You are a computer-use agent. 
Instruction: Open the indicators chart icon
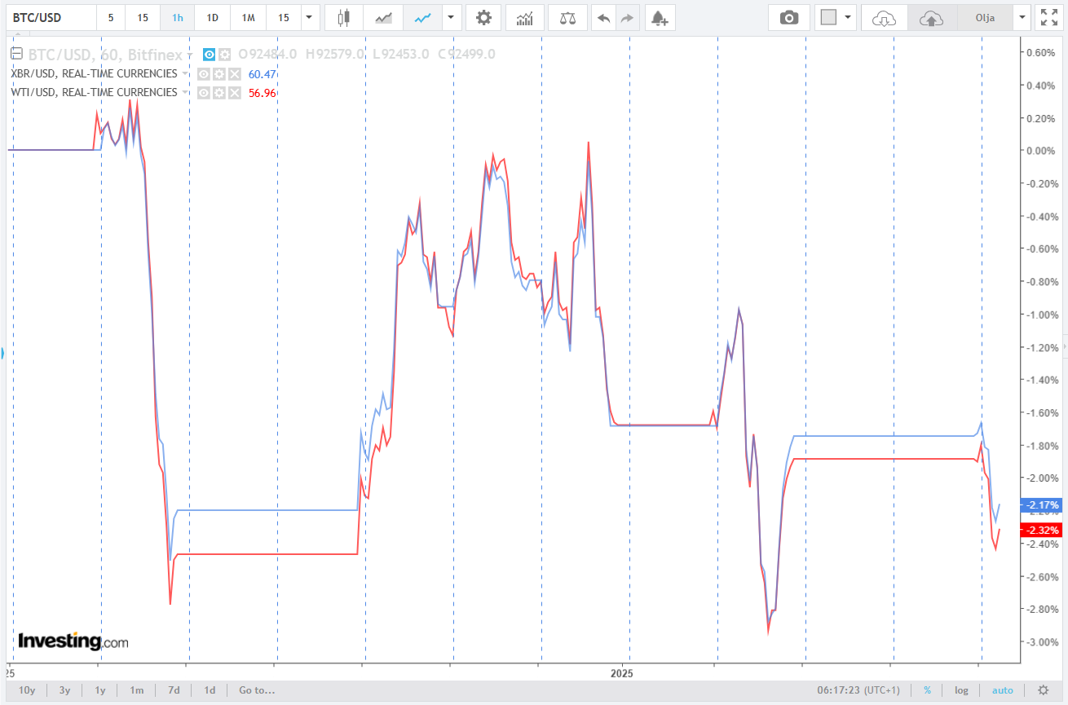pyautogui.click(x=525, y=17)
